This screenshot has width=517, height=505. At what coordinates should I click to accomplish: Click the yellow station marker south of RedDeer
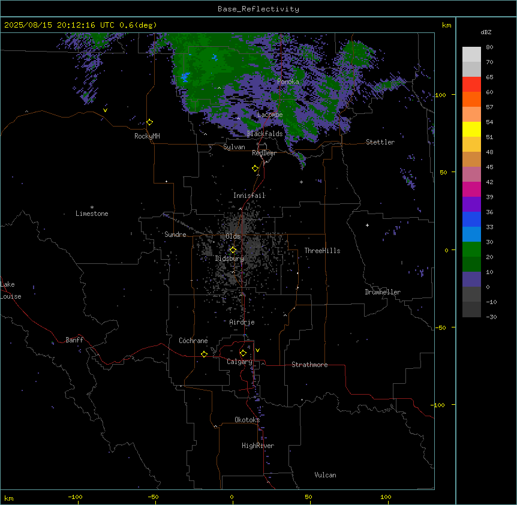coord(255,169)
